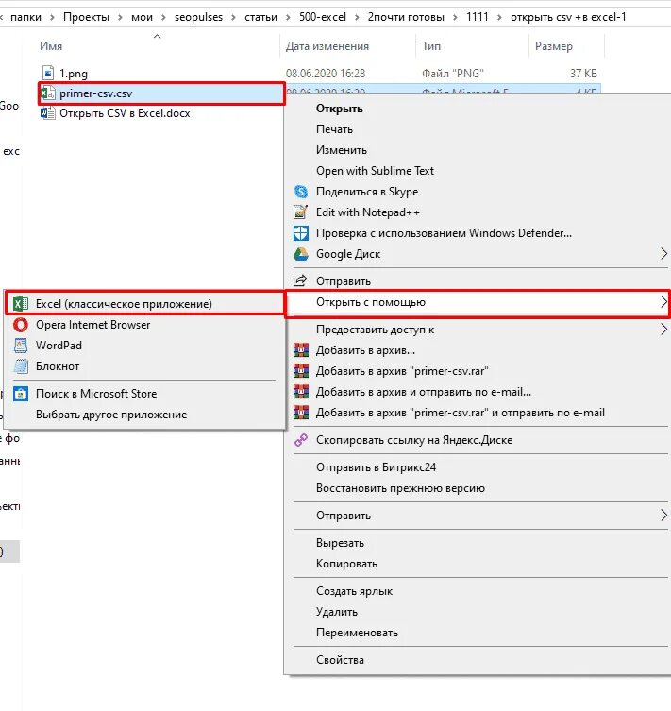Screen dimensions: 671x711
Task: Choose Удалить in the context menu
Action: 337,612
